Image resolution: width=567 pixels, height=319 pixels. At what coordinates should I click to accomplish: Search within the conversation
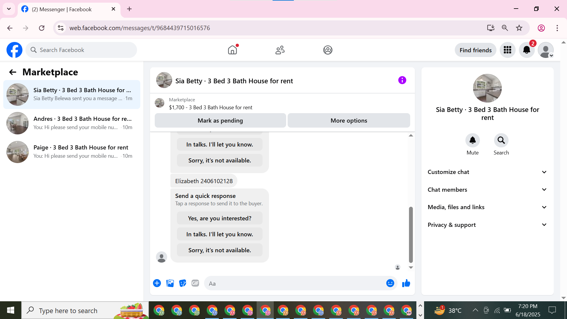click(501, 140)
